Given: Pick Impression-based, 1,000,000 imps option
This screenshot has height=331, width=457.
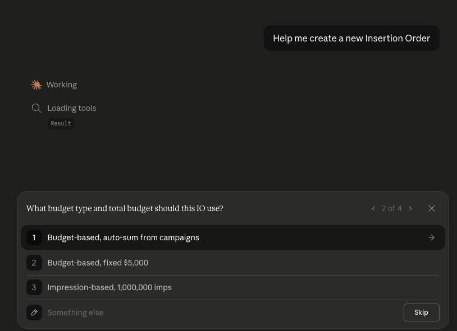Looking at the screenshot, I should point(233,287).
